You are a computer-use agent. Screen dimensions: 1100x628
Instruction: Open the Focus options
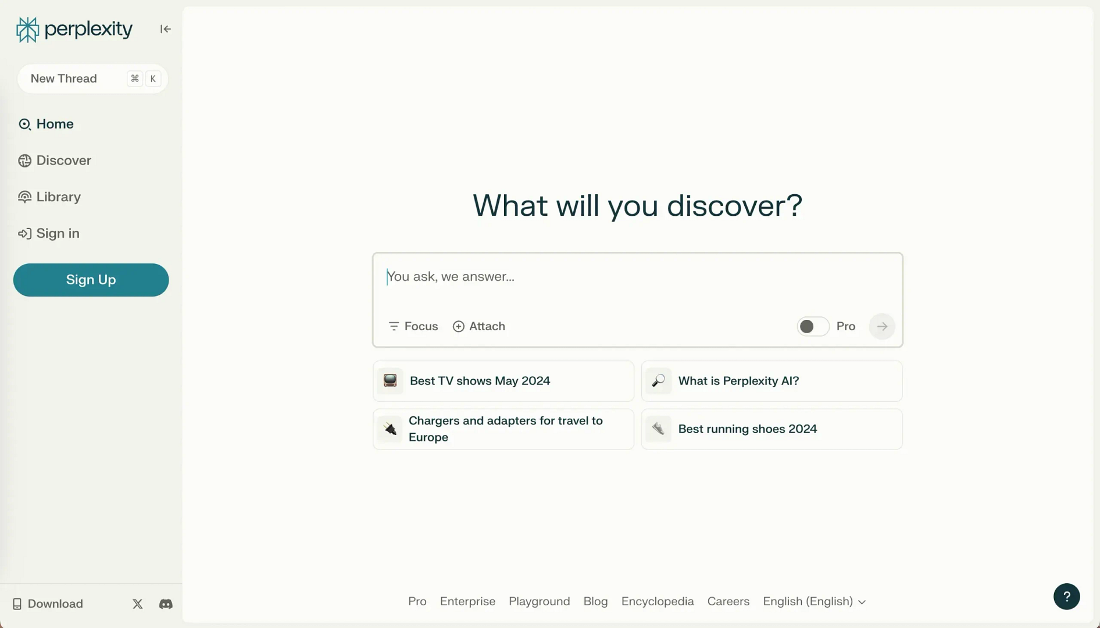click(413, 326)
